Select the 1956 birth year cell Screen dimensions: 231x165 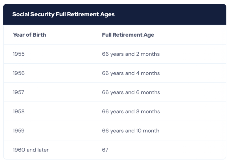(x=18, y=73)
